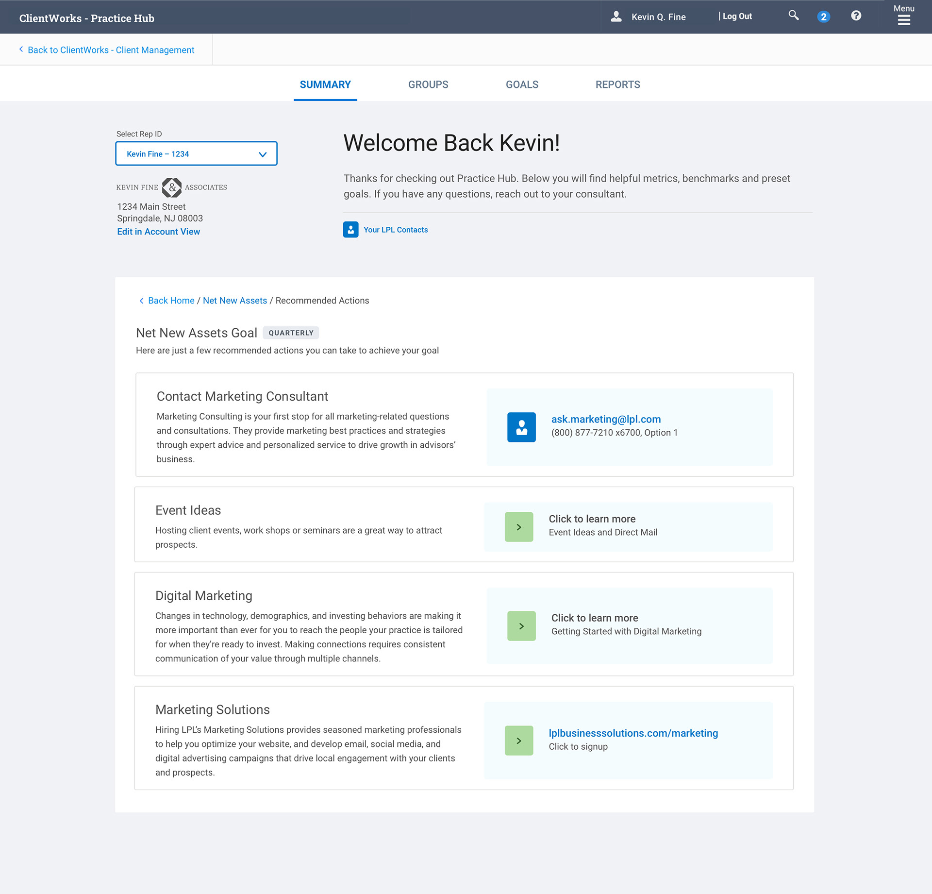Click green arrow icon for Event Ideas
The width and height of the screenshot is (932, 894).
[519, 527]
